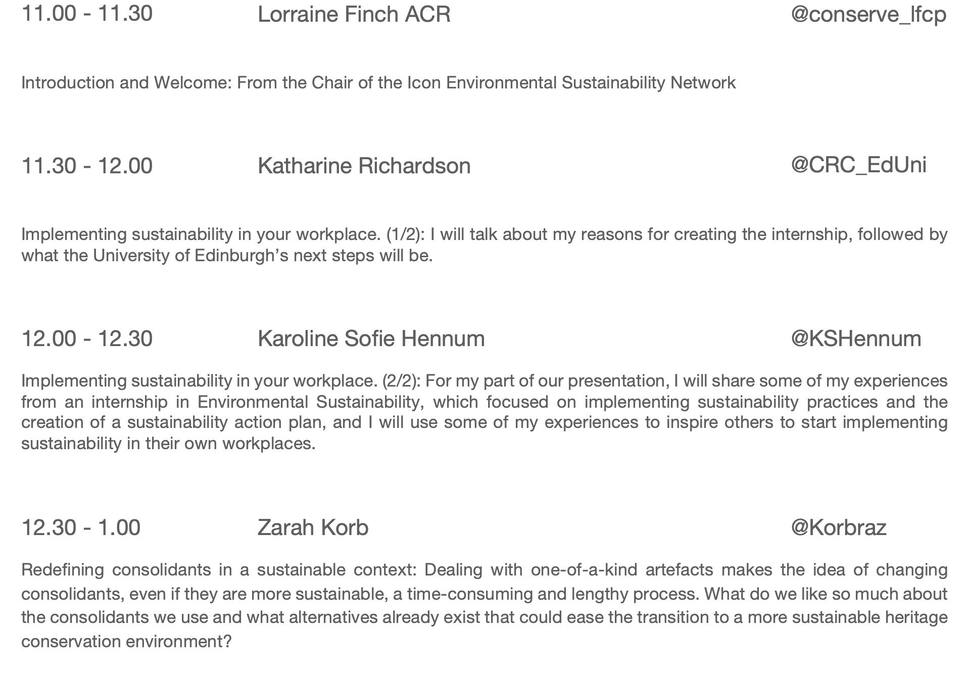The width and height of the screenshot is (968, 674).
Task: Click the Redefining consolidants paragraph
Action: click(x=484, y=605)
